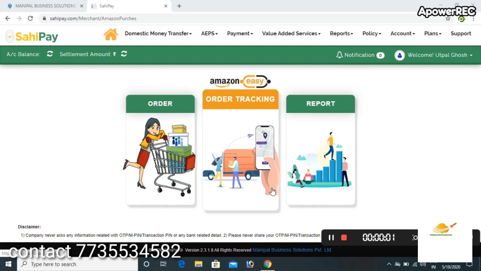Screen dimensions: 481x271
Task: Click the user avatar icon
Action: pyautogui.click(x=399, y=55)
